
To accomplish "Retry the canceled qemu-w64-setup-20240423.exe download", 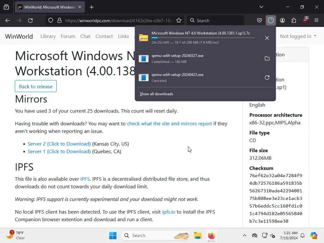I will 267,78.
